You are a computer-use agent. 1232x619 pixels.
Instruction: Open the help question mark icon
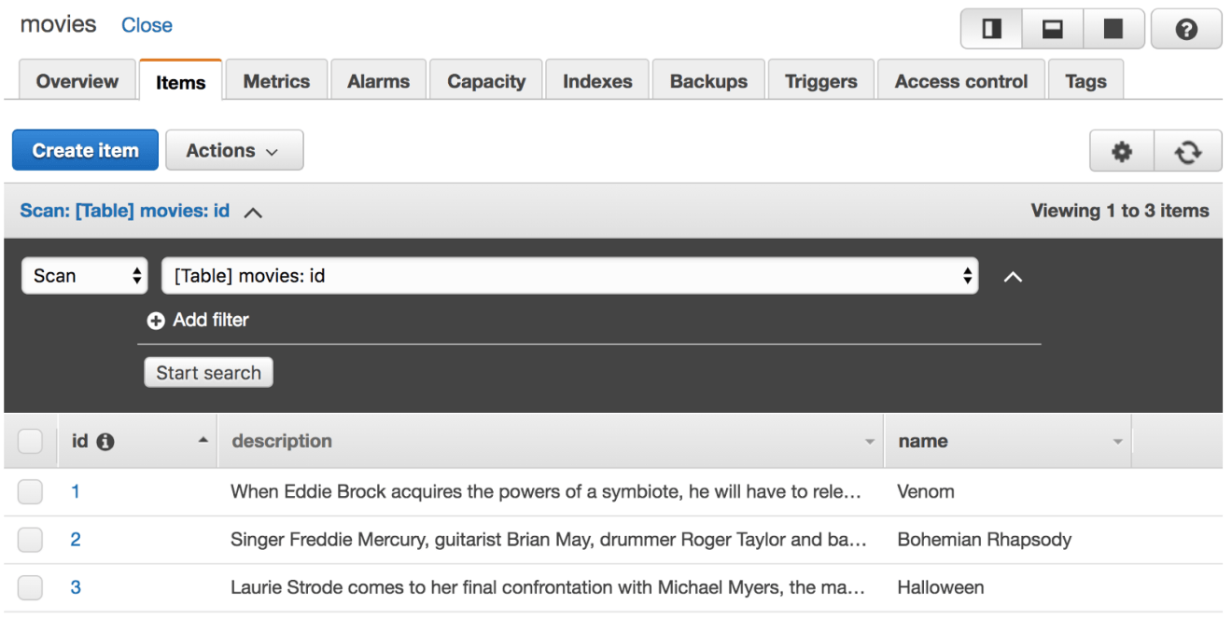tap(1186, 30)
